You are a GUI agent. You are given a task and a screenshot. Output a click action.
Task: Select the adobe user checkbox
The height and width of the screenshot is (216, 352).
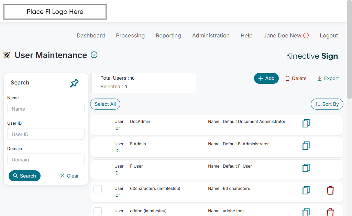coord(98,211)
